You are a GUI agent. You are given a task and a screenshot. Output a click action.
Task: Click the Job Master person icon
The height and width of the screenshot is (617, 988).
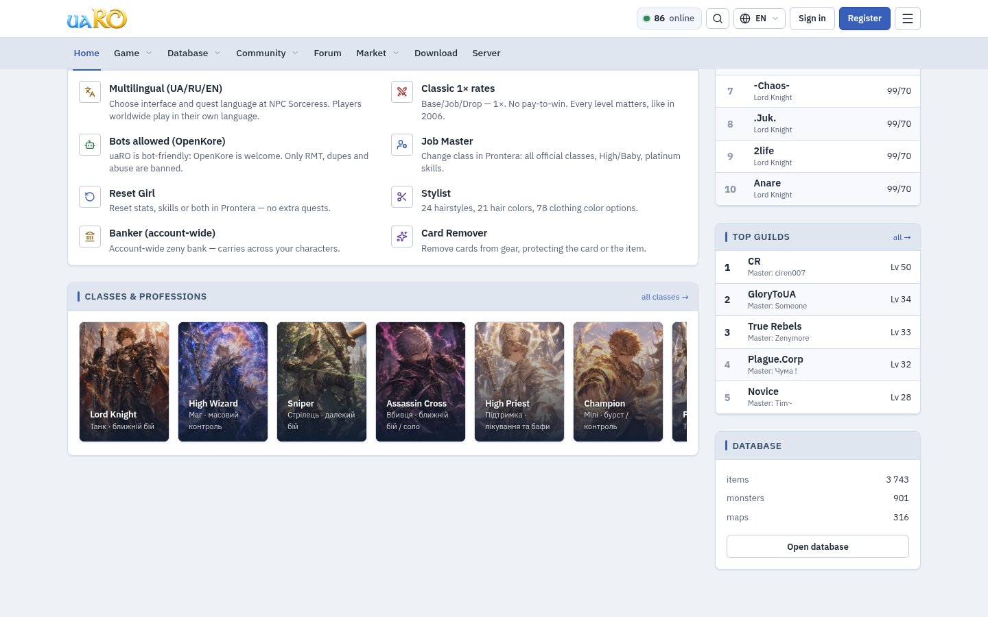tap(402, 145)
